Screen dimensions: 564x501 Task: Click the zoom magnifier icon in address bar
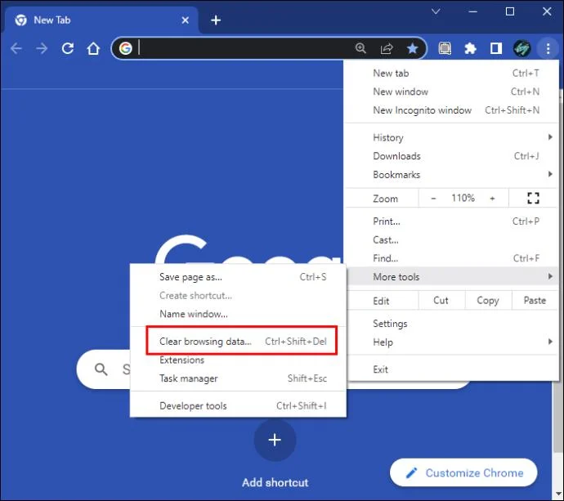click(360, 49)
